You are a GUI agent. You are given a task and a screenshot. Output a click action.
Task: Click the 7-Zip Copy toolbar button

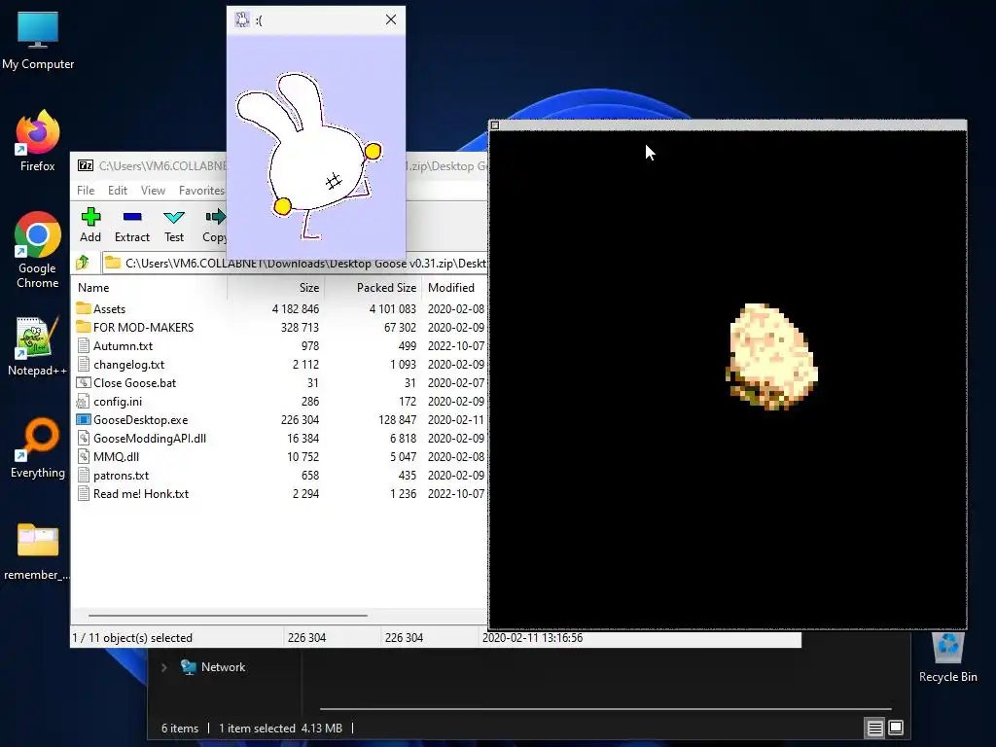click(215, 225)
